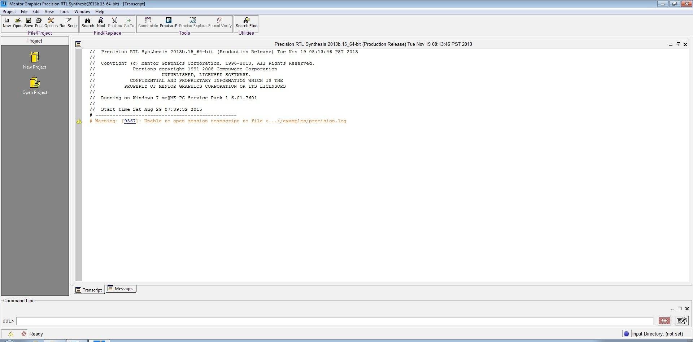The width and height of the screenshot is (693, 342).
Task: Click the Replace toolbar icon
Action: click(115, 22)
